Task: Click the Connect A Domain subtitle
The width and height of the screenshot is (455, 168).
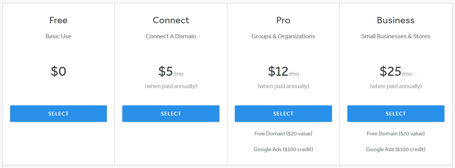Action: (x=171, y=36)
